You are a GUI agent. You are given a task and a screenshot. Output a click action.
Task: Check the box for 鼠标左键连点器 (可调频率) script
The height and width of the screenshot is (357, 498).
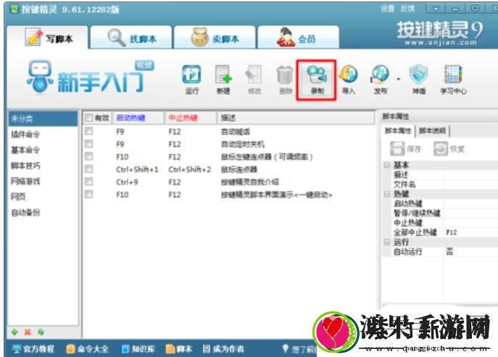pos(89,156)
